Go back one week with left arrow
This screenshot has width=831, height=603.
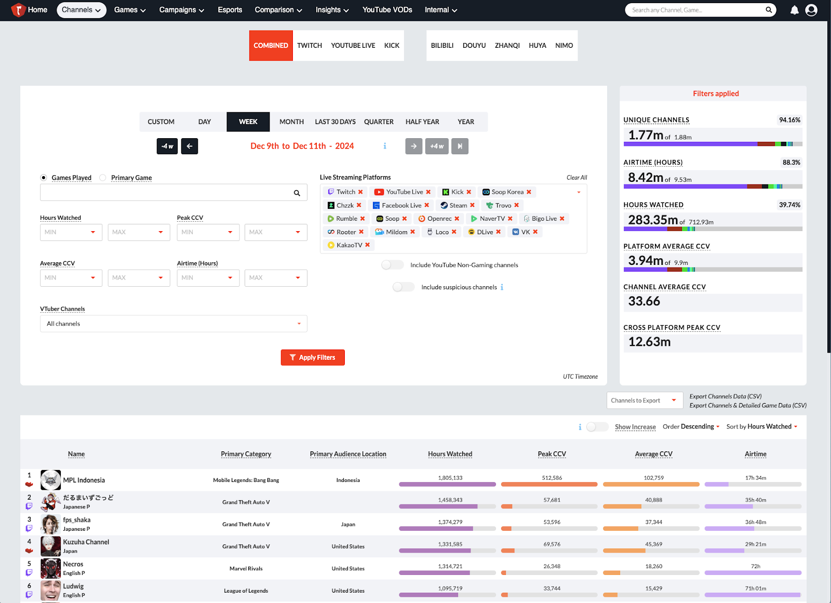pyautogui.click(x=190, y=146)
